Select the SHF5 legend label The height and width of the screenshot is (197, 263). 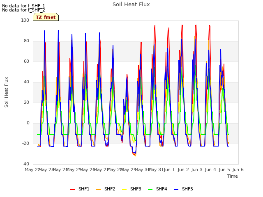pyautogui.click(x=187, y=189)
